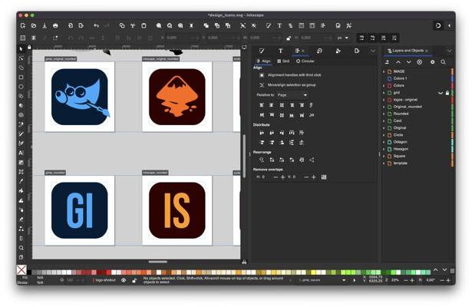
Task: Click the Paste clipboard toolbar icon
Action: [x=144, y=26]
